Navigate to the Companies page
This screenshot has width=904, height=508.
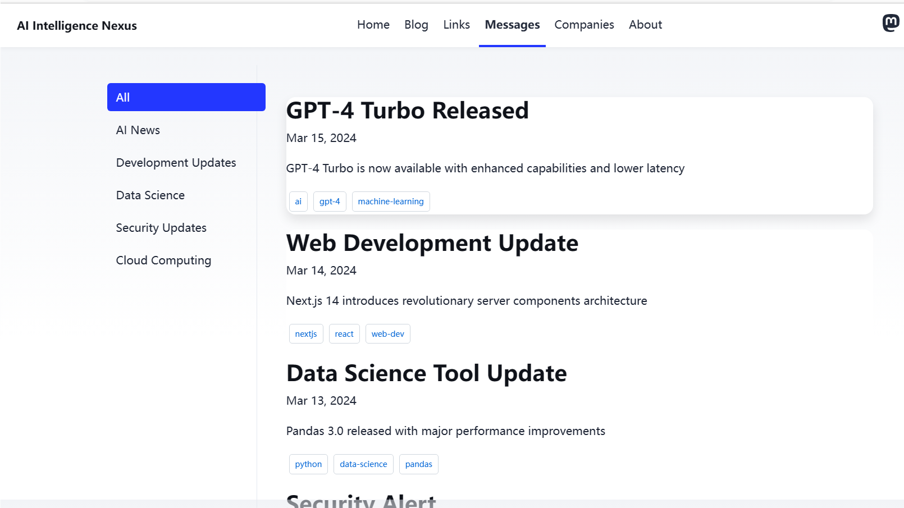584,25
